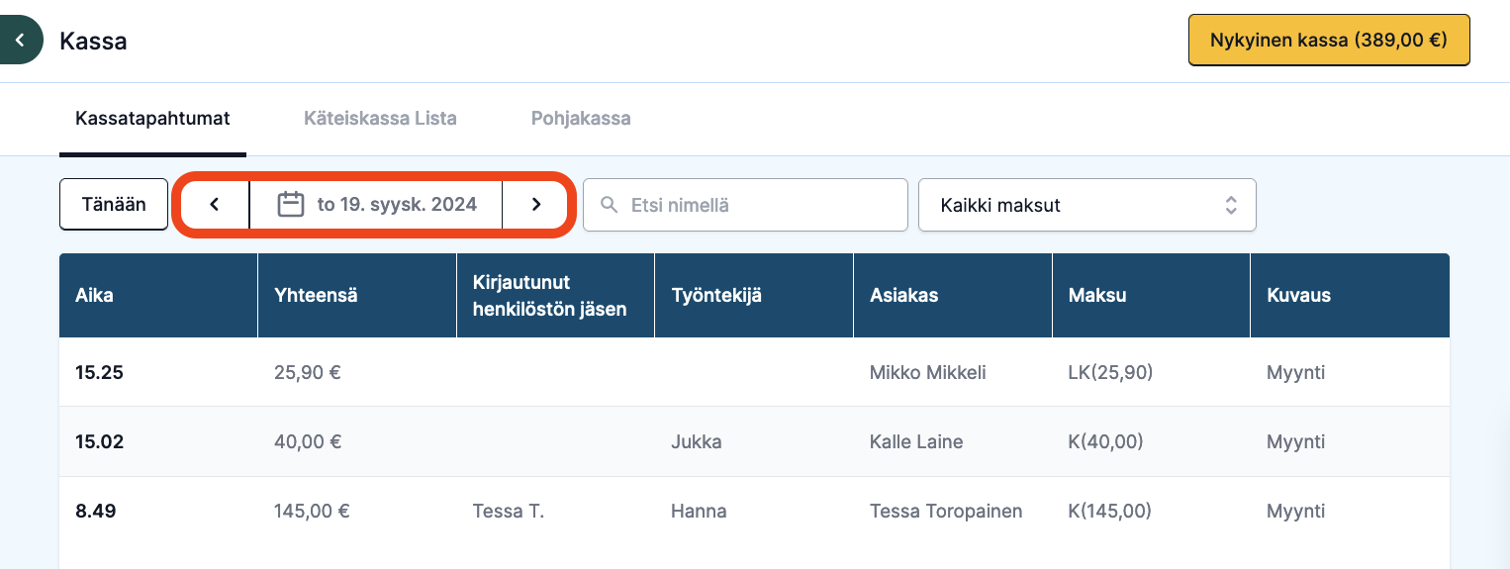Click the back arrow beside Kassa
The width and height of the screenshot is (1510, 569).
pyautogui.click(x=19, y=41)
